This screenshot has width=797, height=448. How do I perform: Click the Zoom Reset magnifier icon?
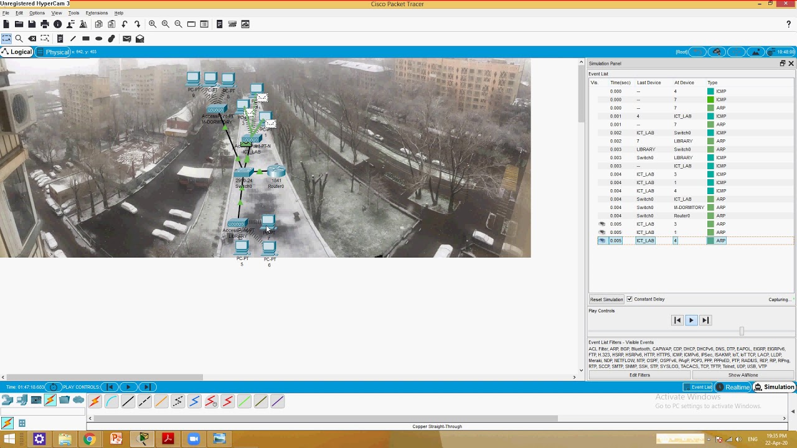(166, 24)
